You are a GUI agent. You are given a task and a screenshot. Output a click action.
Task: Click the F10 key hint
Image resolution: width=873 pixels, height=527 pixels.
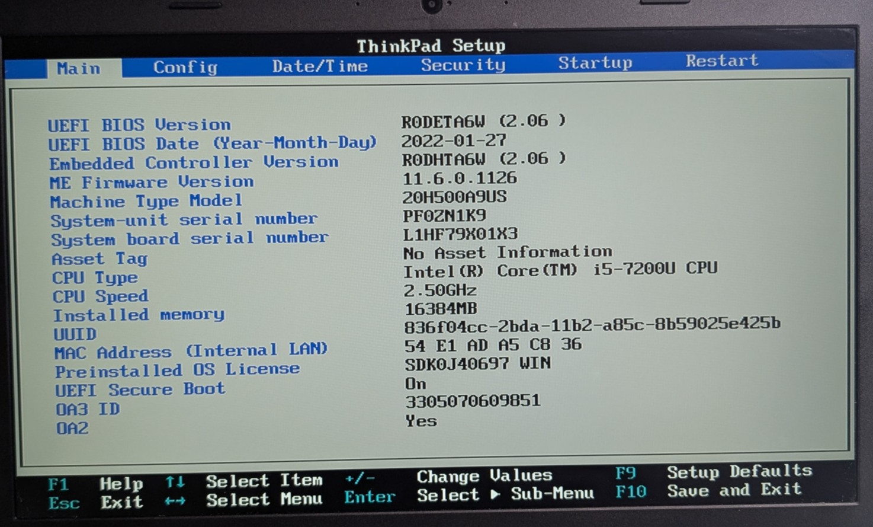tap(631, 492)
